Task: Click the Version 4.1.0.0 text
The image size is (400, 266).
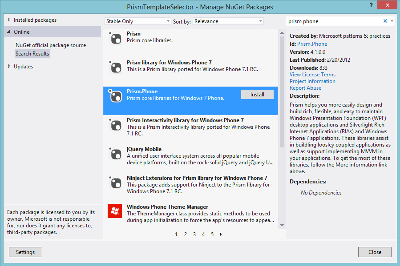Action: [x=307, y=52]
